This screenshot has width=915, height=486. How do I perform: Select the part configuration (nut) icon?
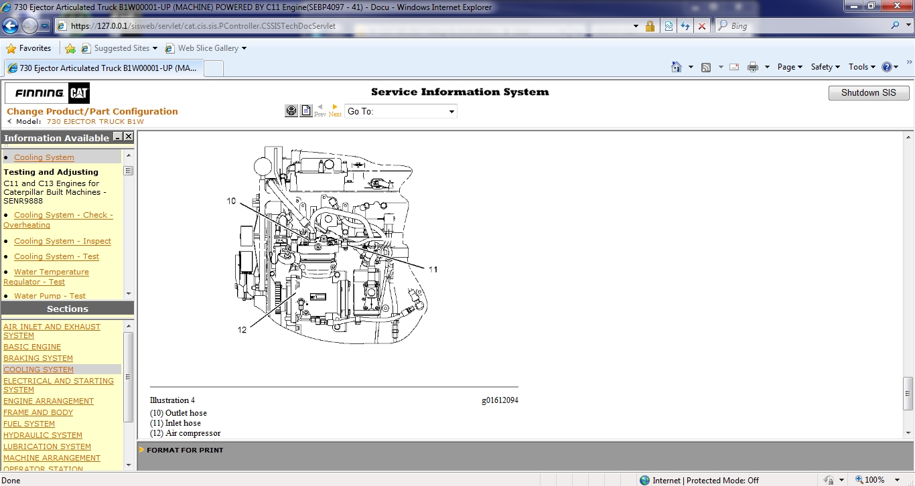(x=291, y=110)
